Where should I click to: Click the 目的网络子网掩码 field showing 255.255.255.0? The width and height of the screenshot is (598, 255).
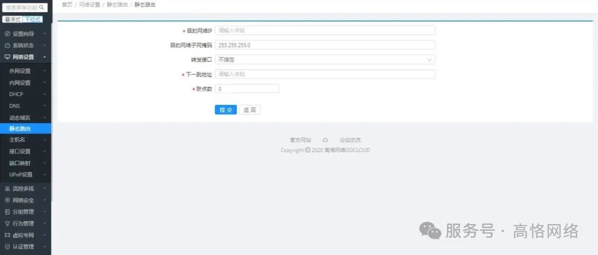click(x=325, y=45)
